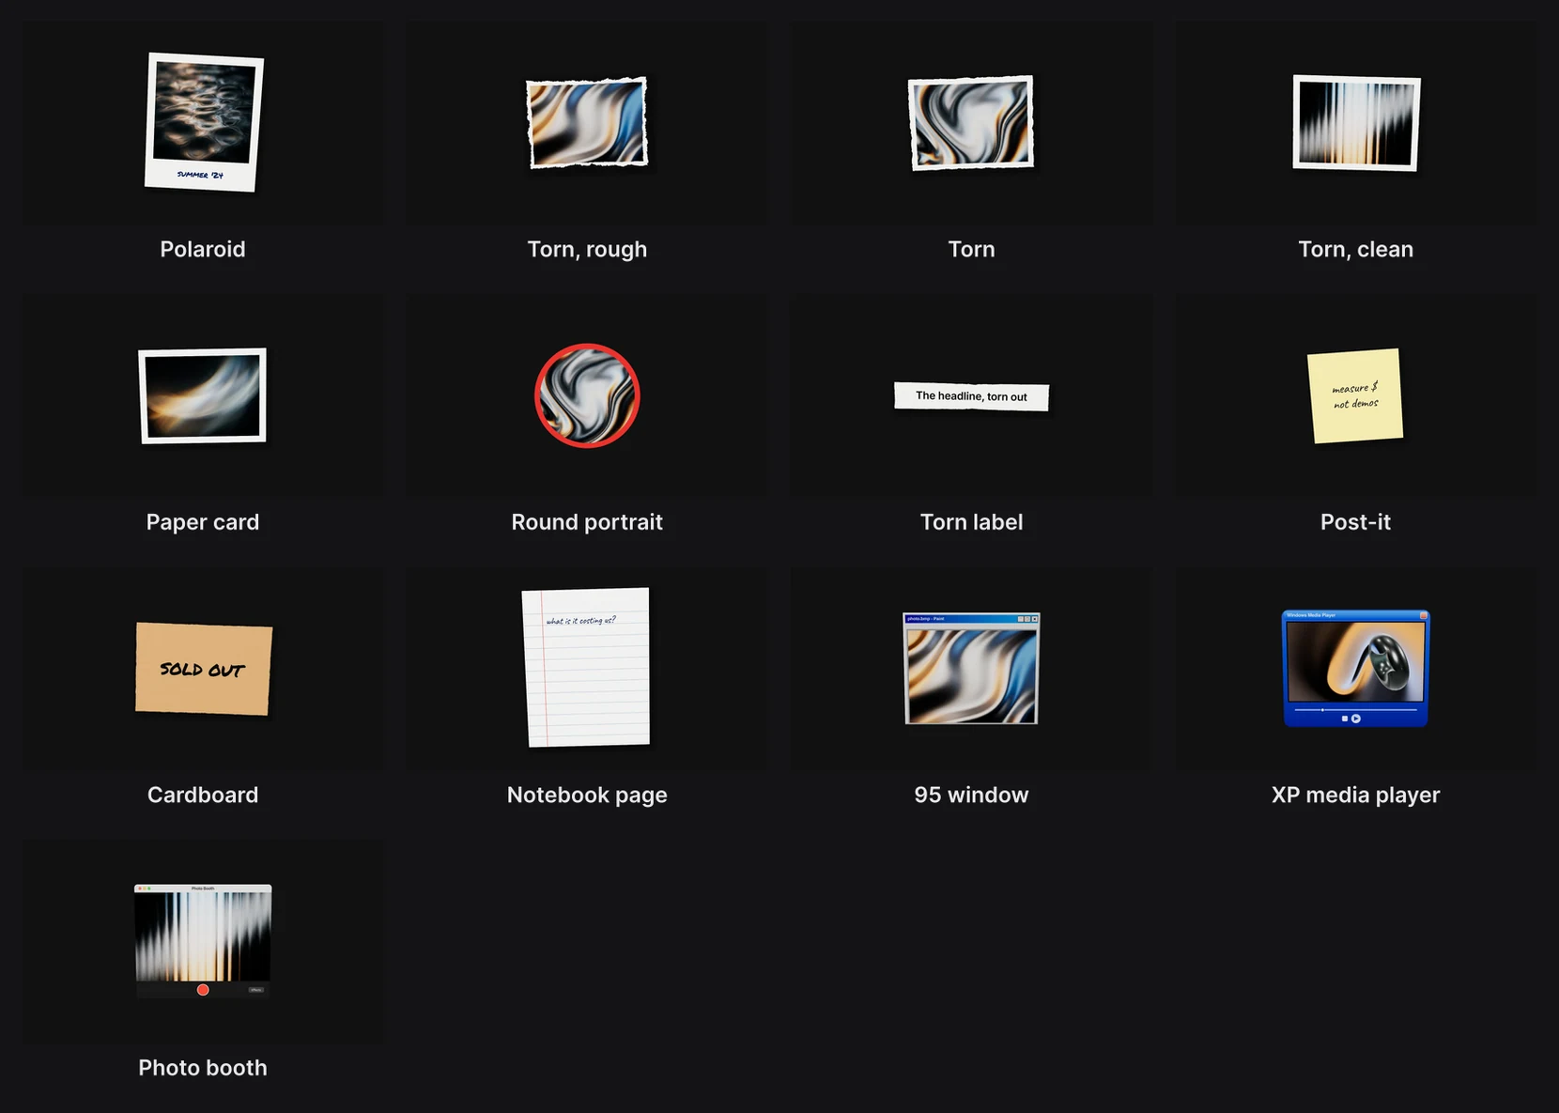Image resolution: width=1559 pixels, height=1113 pixels.
Task: Select the Round portrait circular thumbnail
Action: (x=587, y=395)
